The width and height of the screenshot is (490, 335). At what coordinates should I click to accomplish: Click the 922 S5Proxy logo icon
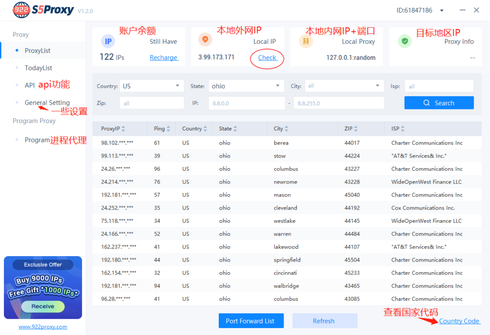[21, 9]
